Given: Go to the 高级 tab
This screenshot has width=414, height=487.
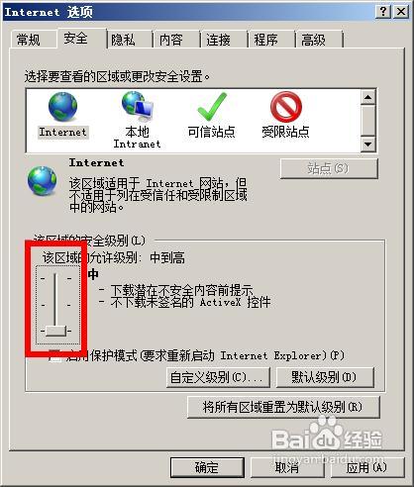Looking at the screenshot, I should click(x=313, y=40).
